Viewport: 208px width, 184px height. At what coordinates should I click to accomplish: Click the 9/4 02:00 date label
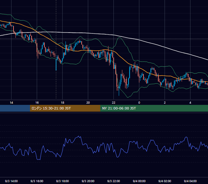[x=165, y=181]
